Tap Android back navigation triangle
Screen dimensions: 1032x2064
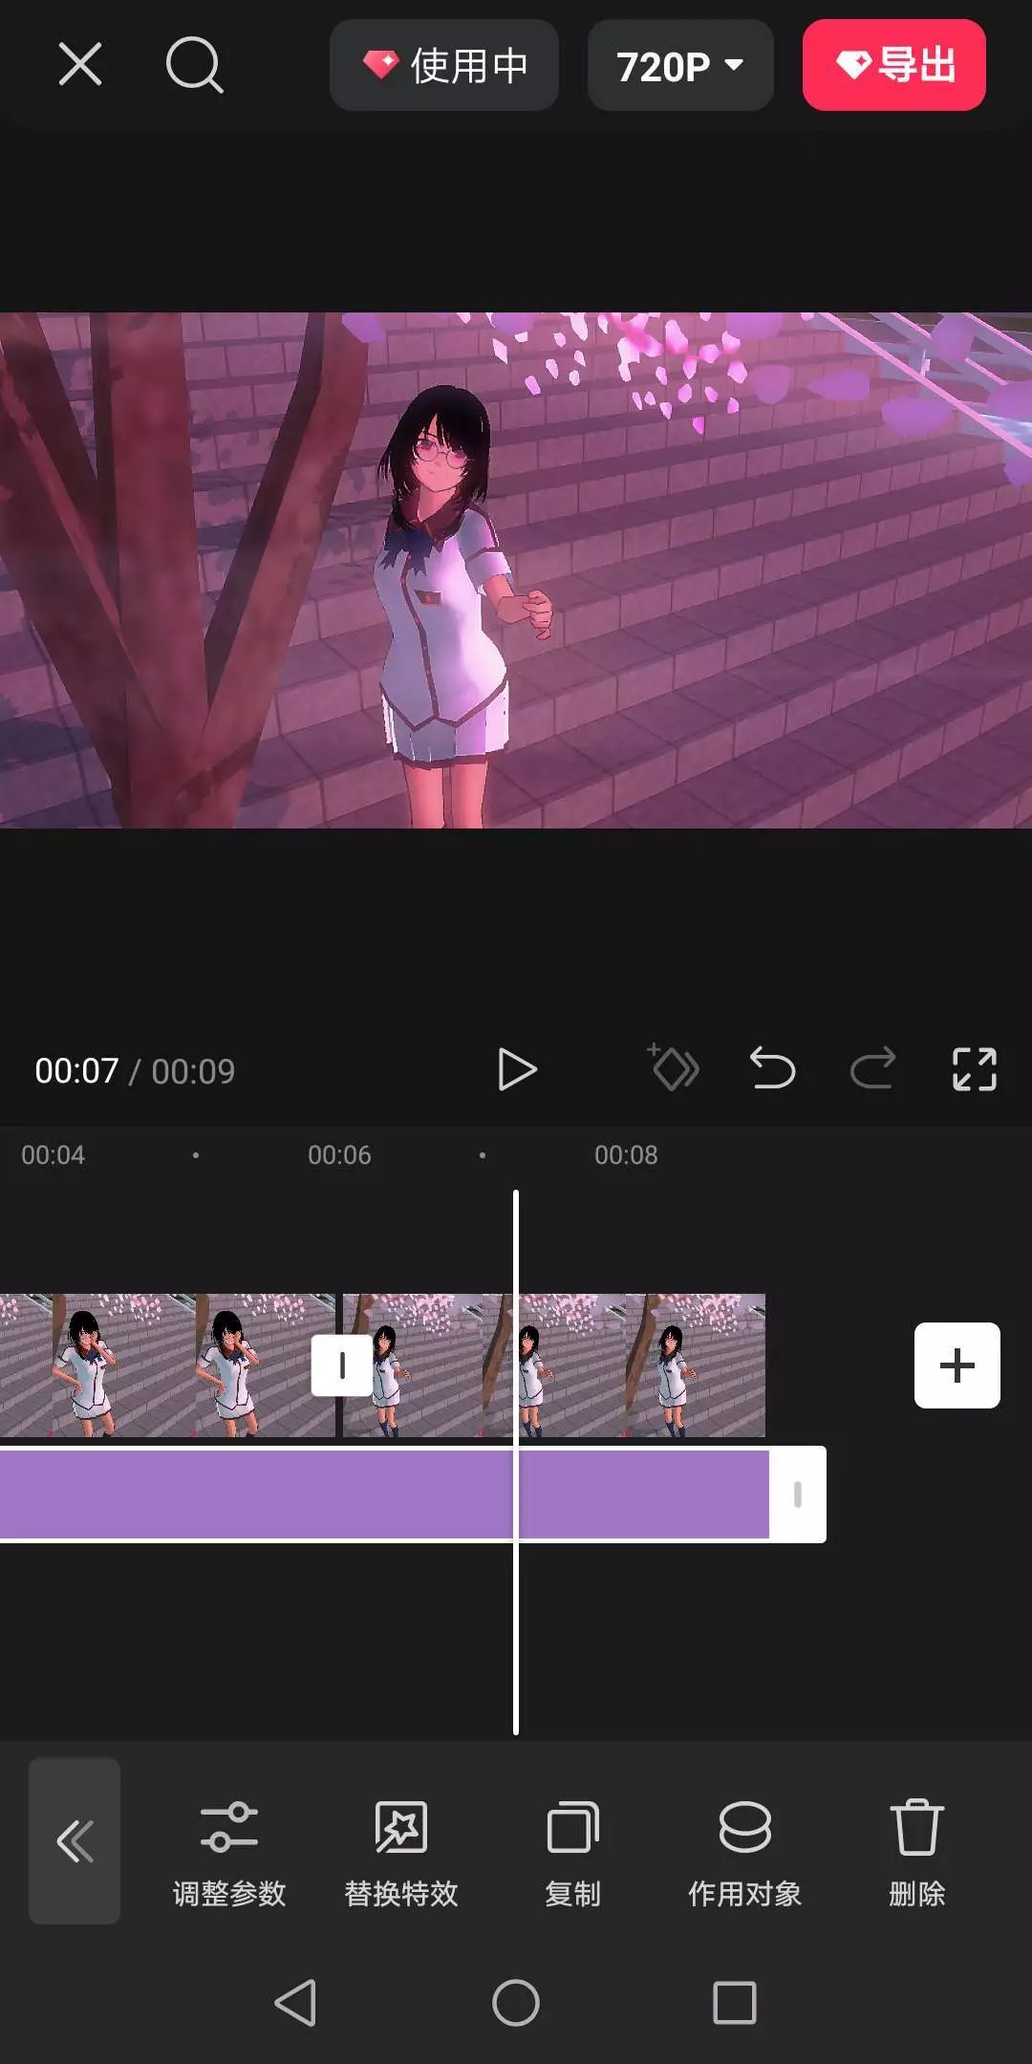296,2002
